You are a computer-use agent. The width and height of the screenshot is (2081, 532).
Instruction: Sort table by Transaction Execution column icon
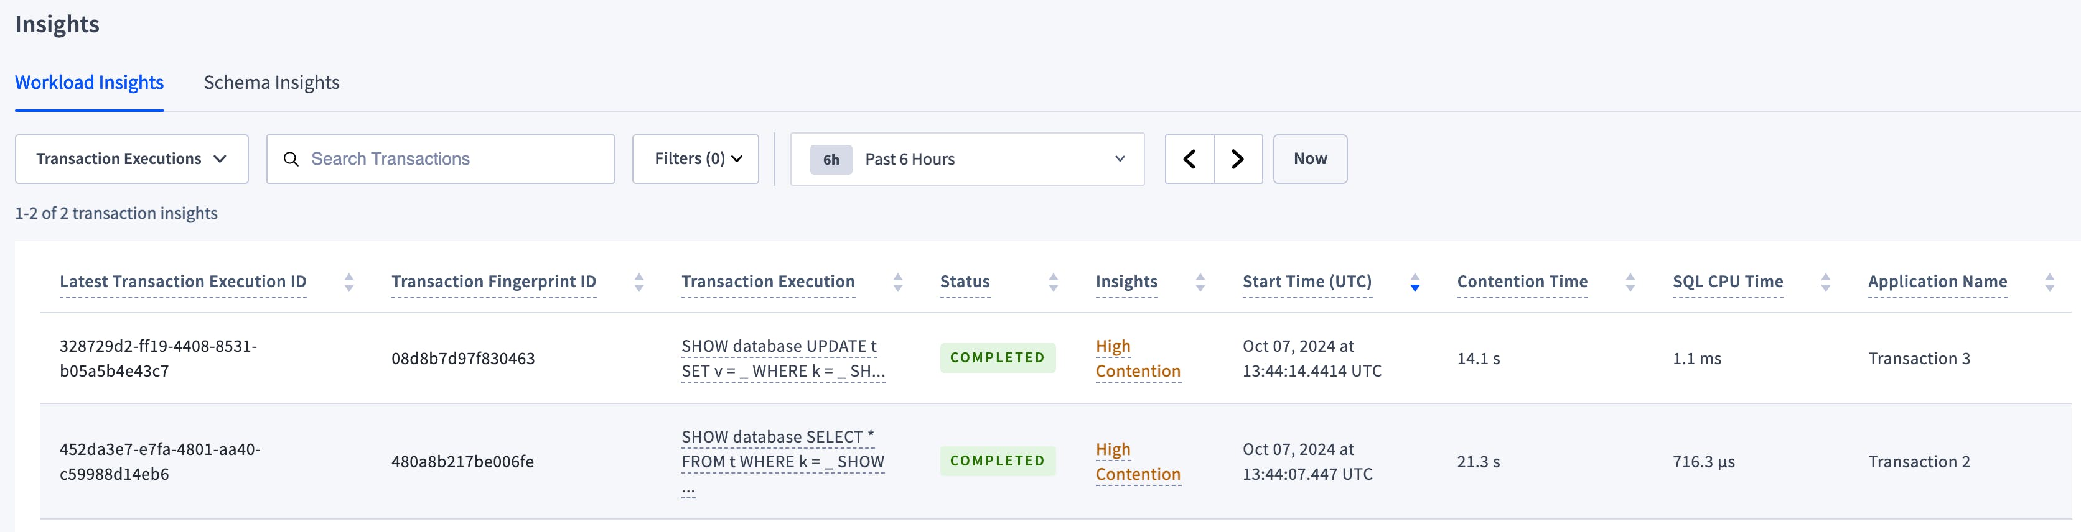click(897, 282)
